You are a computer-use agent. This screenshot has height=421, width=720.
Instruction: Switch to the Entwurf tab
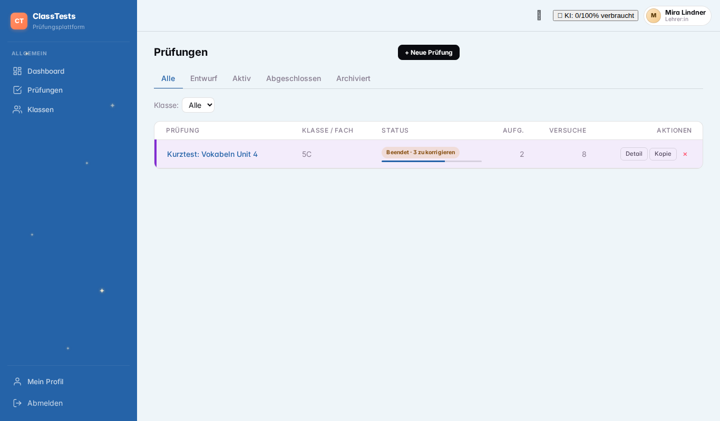(x=203, y=78)
